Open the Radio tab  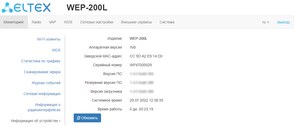pyautogui.click(x=36, y=22)
